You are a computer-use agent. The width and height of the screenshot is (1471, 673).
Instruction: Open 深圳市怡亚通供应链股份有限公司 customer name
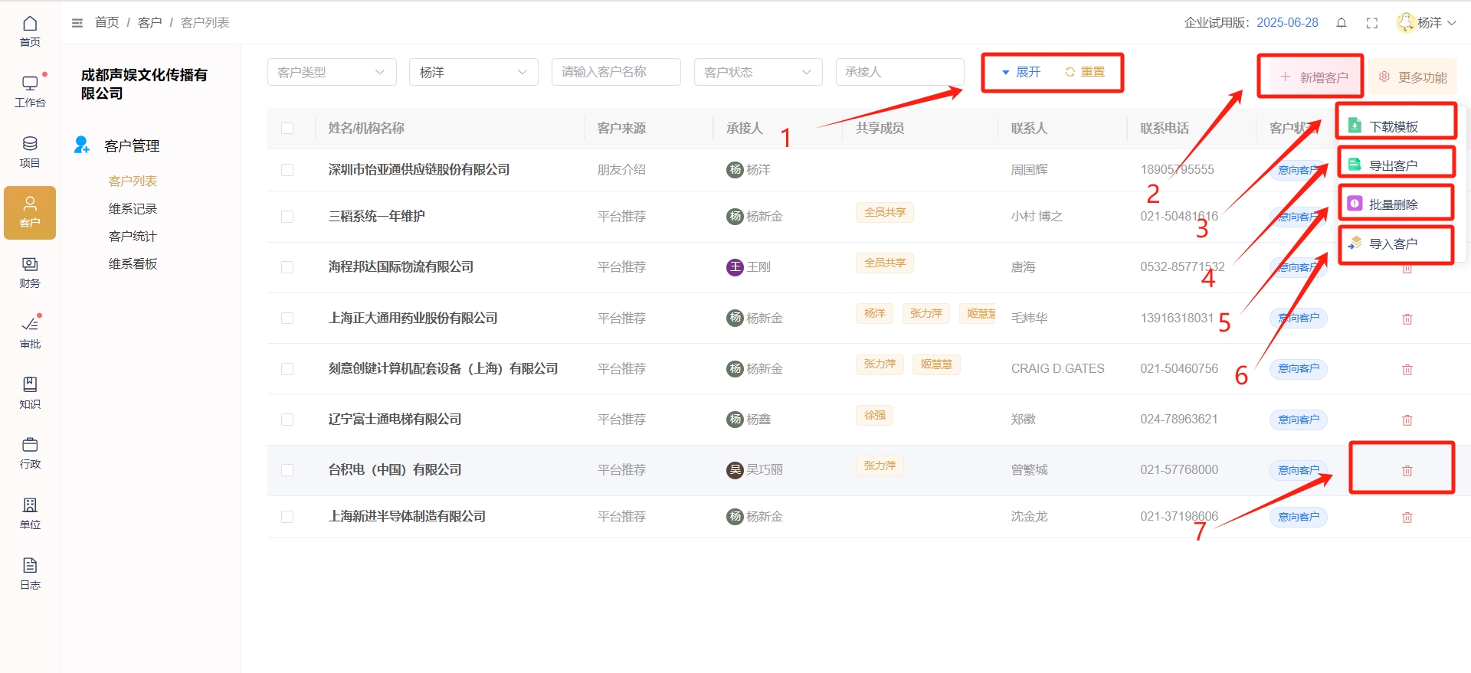click(419, 170)
